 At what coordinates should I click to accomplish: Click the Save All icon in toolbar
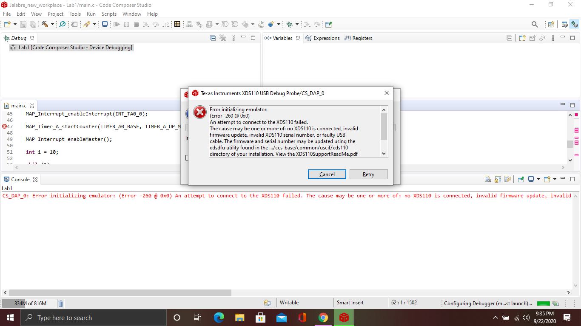33,24
